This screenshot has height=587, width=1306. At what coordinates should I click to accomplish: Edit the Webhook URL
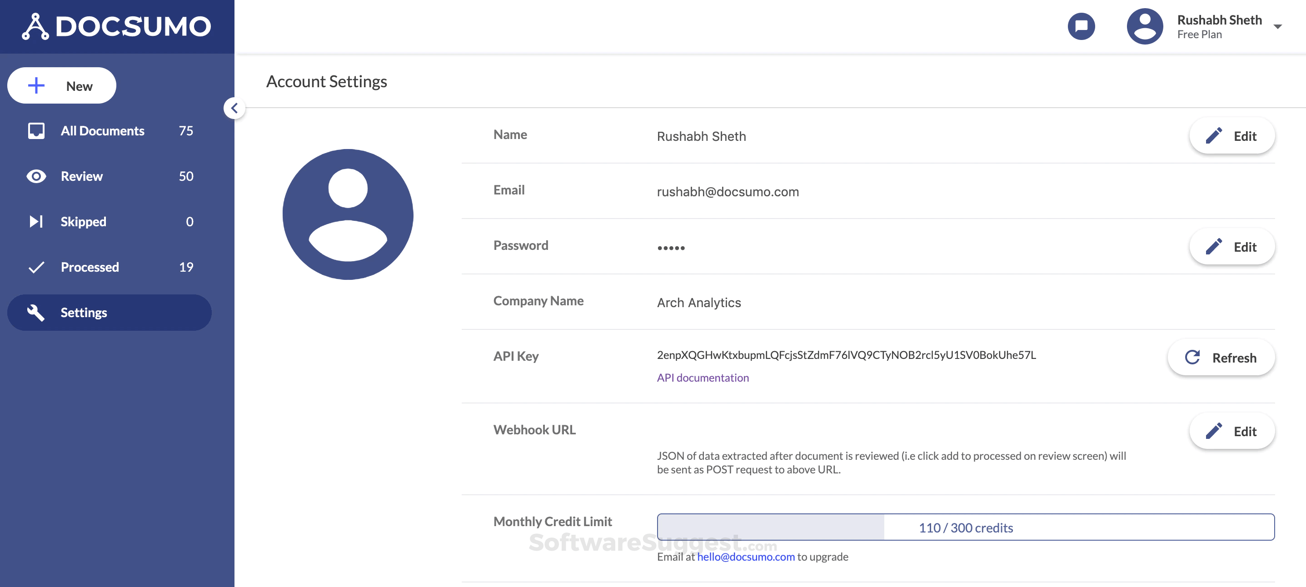(1231, 431)
